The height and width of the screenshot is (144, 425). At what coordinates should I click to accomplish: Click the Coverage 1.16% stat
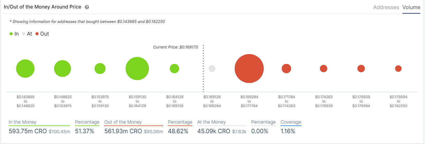[x=288, y=131]
